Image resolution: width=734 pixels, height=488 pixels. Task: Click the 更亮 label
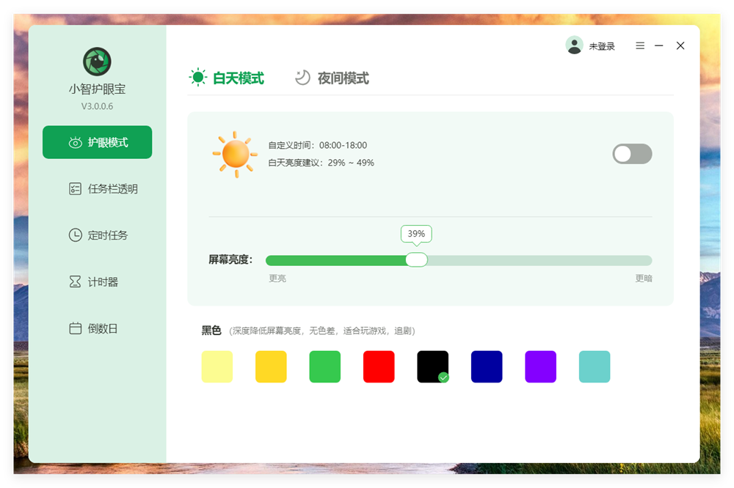(277, 278)
